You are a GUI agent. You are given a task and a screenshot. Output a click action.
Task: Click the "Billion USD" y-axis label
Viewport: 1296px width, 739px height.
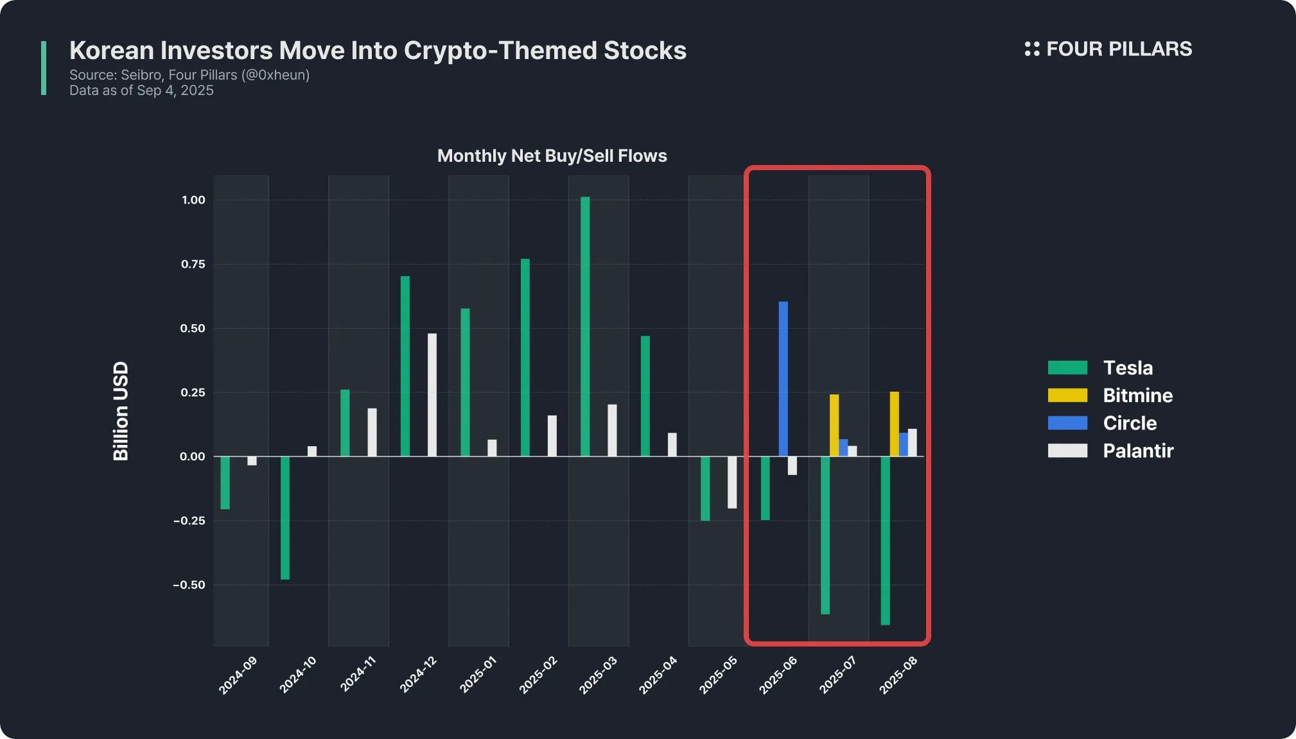pyautogui.click(x=121, y=411)
